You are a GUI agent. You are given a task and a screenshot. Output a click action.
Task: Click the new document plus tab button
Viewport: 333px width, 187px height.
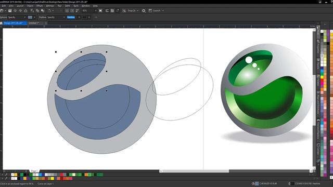(x=46, y=23)
